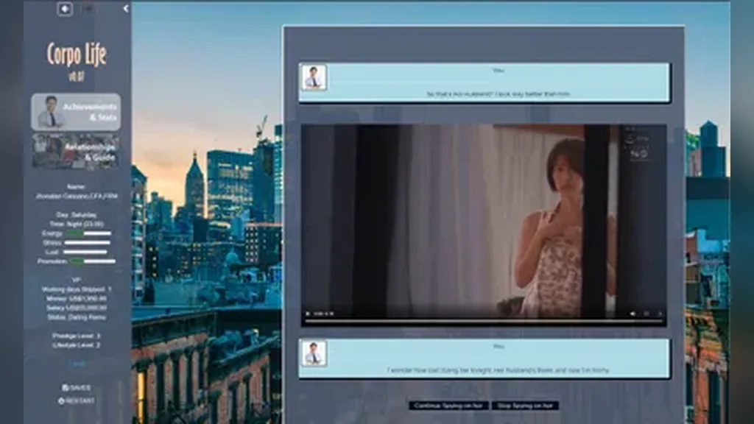
Task: Open the SAVES menu
Action: click(76, 387)
